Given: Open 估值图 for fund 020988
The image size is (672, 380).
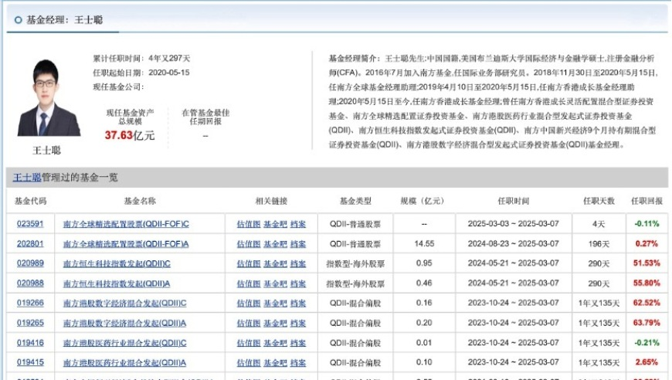Looking at the screenshot, I should tap(249, 283).
